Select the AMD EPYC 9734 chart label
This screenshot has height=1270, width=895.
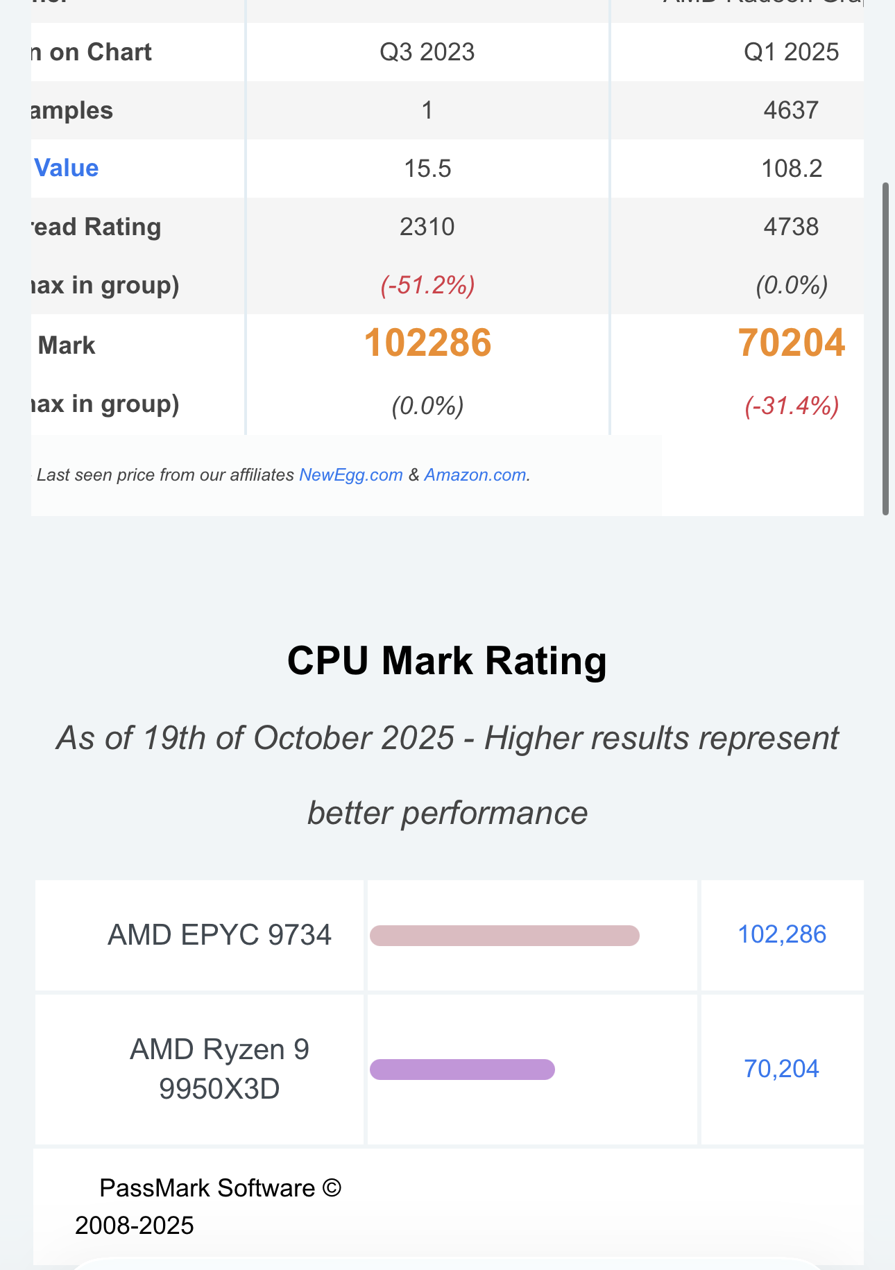click(219, 935)
